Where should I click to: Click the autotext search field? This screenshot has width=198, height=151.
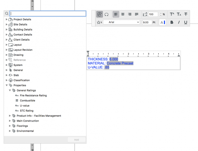pos(48,14)
